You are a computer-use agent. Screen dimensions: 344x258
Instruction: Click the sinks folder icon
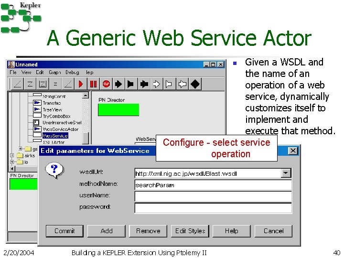pyautogui.click(x=20, y=155)
